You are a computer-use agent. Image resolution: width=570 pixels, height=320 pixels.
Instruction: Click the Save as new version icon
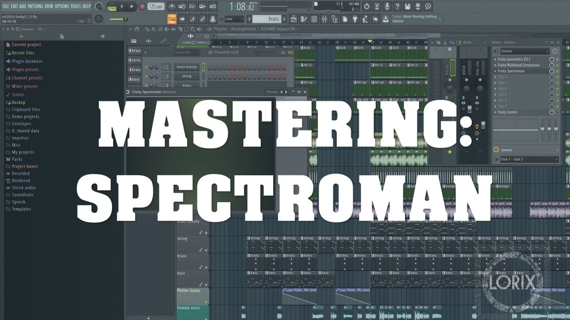[418, 6]
